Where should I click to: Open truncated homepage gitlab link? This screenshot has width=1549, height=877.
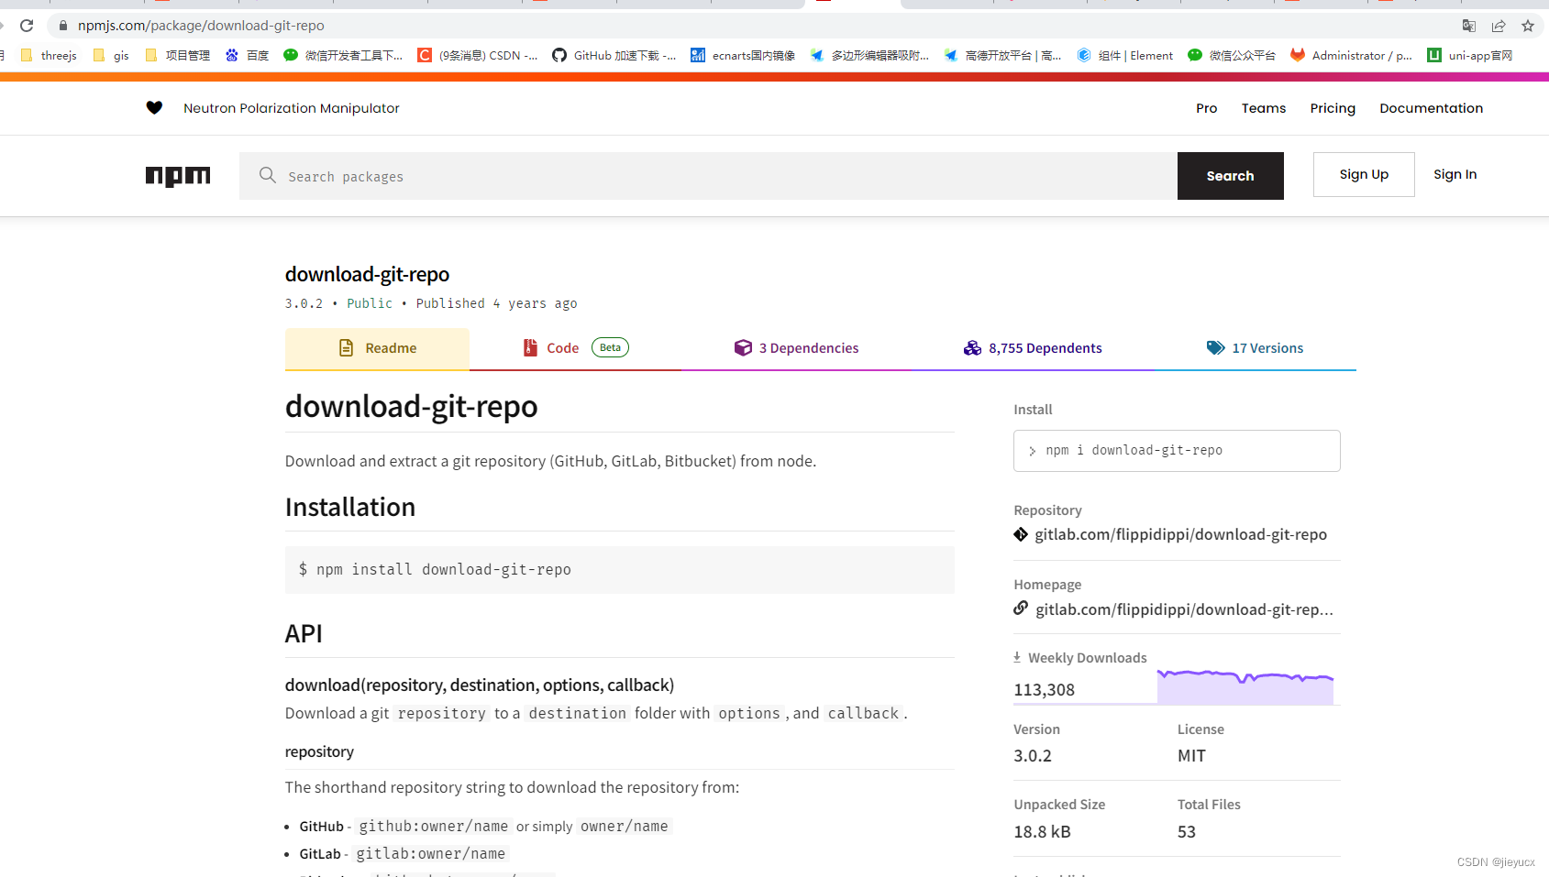click(1184, 609)
